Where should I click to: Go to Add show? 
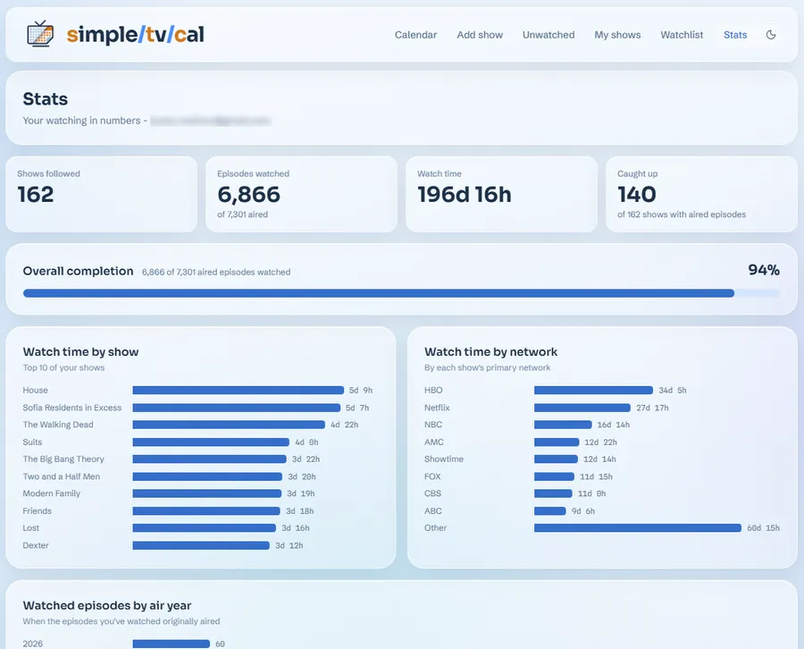coord(480,35)
